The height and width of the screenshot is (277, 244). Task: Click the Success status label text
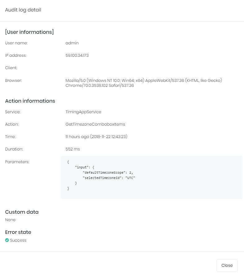(x=18, y=240)
